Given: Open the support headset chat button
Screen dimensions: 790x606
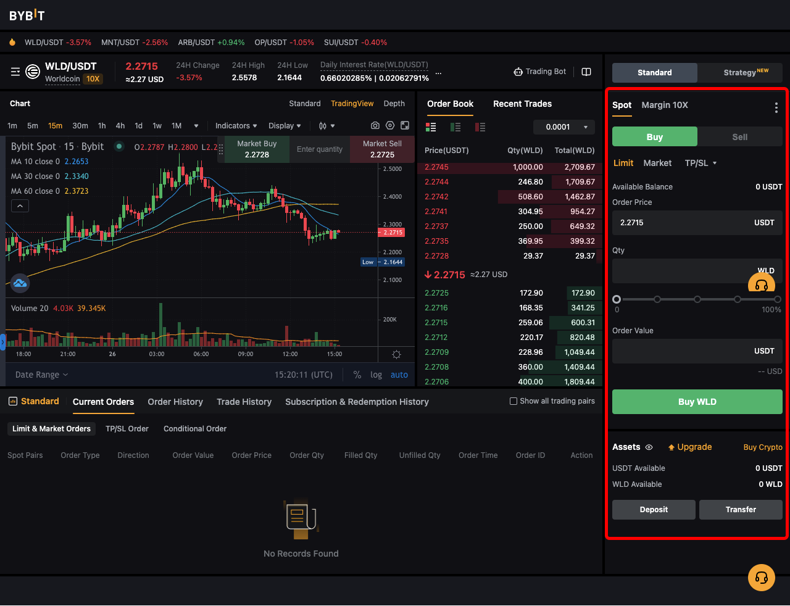Looking at the screenshot, I should [x=762, y=578].
